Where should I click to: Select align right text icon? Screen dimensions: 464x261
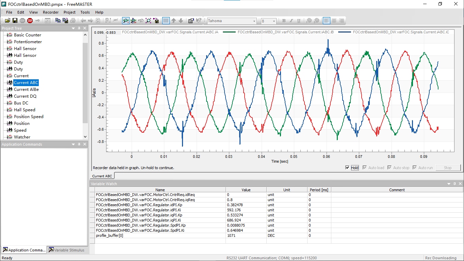[x=342, y=21]
